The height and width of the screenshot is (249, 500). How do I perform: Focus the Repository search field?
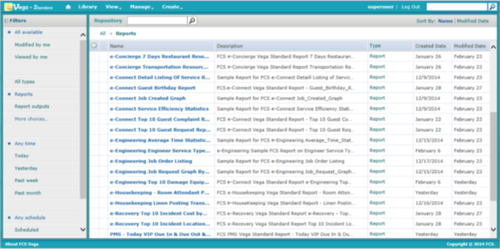157,21
